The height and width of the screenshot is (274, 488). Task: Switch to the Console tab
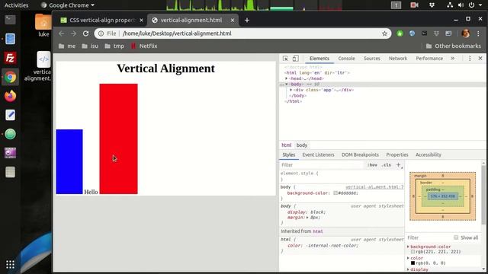coord(346,59)
